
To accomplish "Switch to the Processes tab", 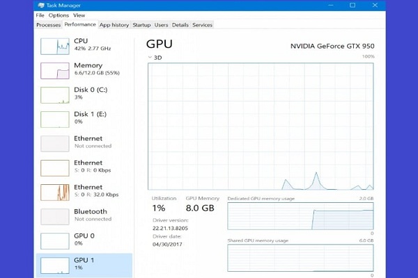I will (x=49, y=25).
